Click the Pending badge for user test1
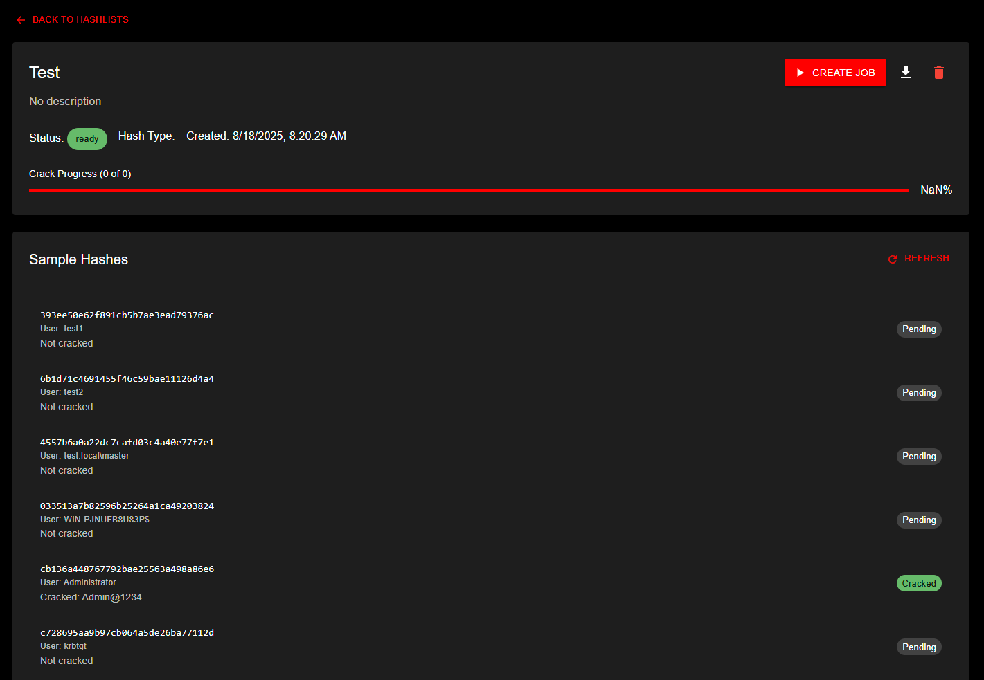The height and width of the screenshot is (680, 984). click(919, 329)
